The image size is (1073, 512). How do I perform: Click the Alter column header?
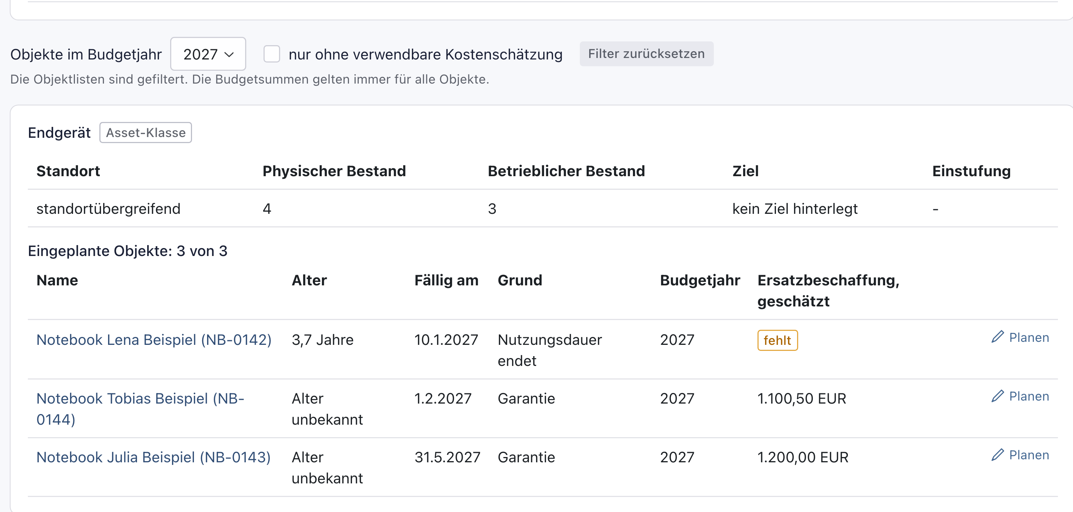click(x=309, y=280)
